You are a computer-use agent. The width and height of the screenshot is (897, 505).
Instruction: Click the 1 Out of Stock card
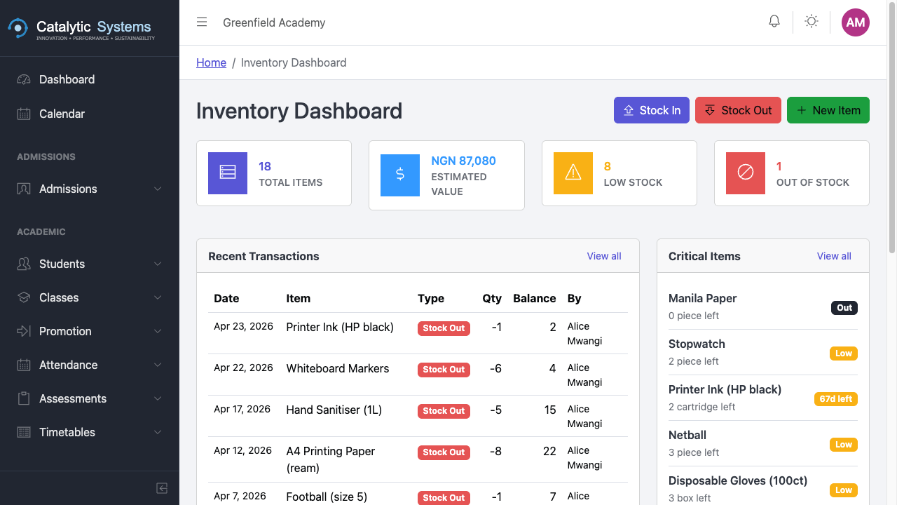[792, 173]
